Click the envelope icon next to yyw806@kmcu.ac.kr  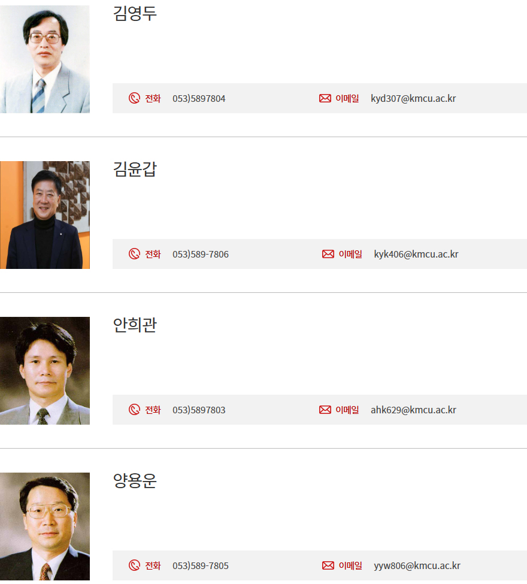pyautogui.click(x=328, y=565)
